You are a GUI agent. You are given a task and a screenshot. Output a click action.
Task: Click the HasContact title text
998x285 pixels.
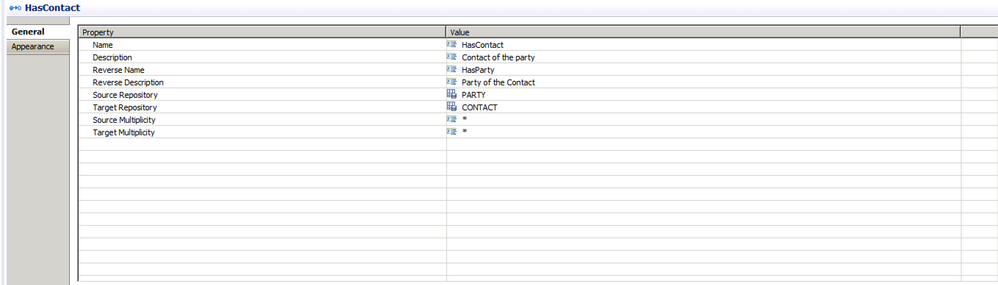(52, 8)
